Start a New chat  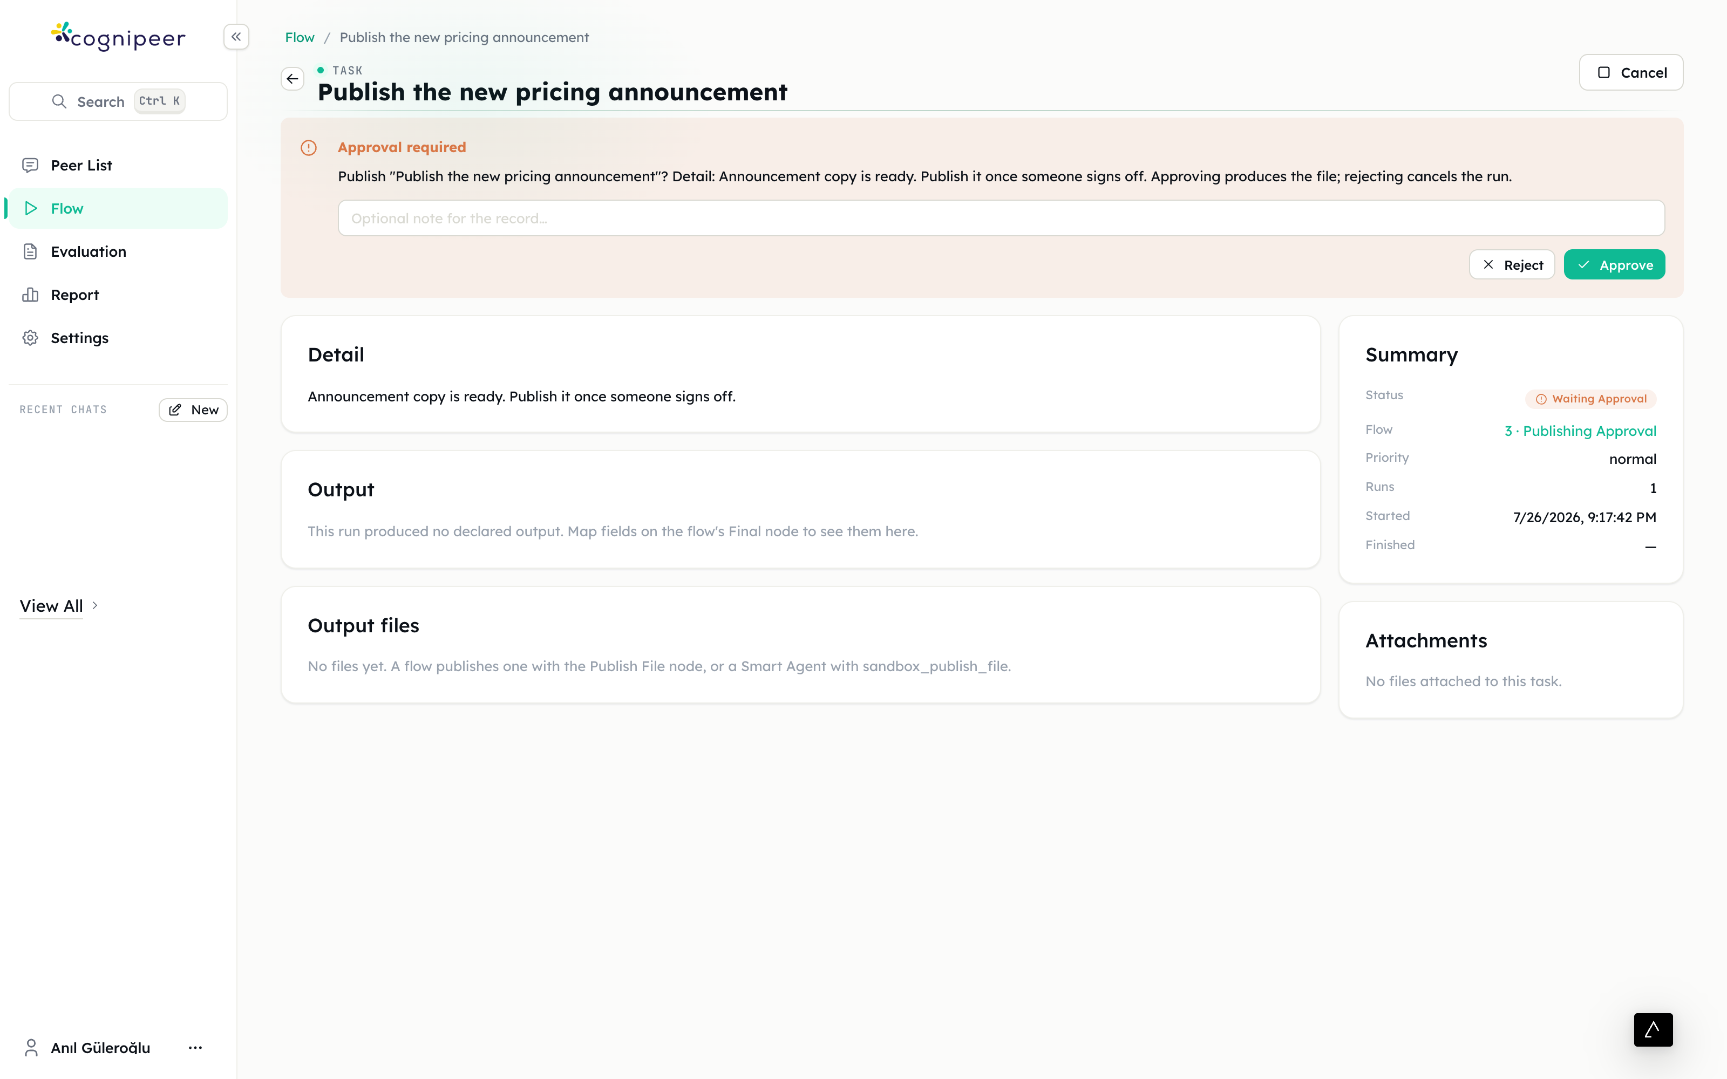(193, 409)
